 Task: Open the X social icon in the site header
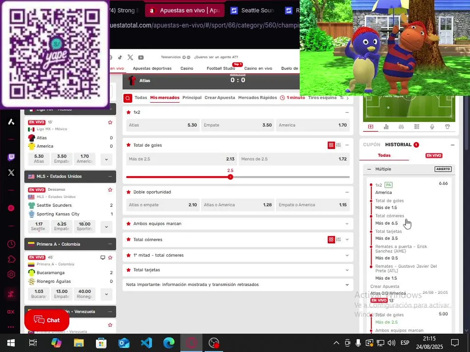point(130,57)
